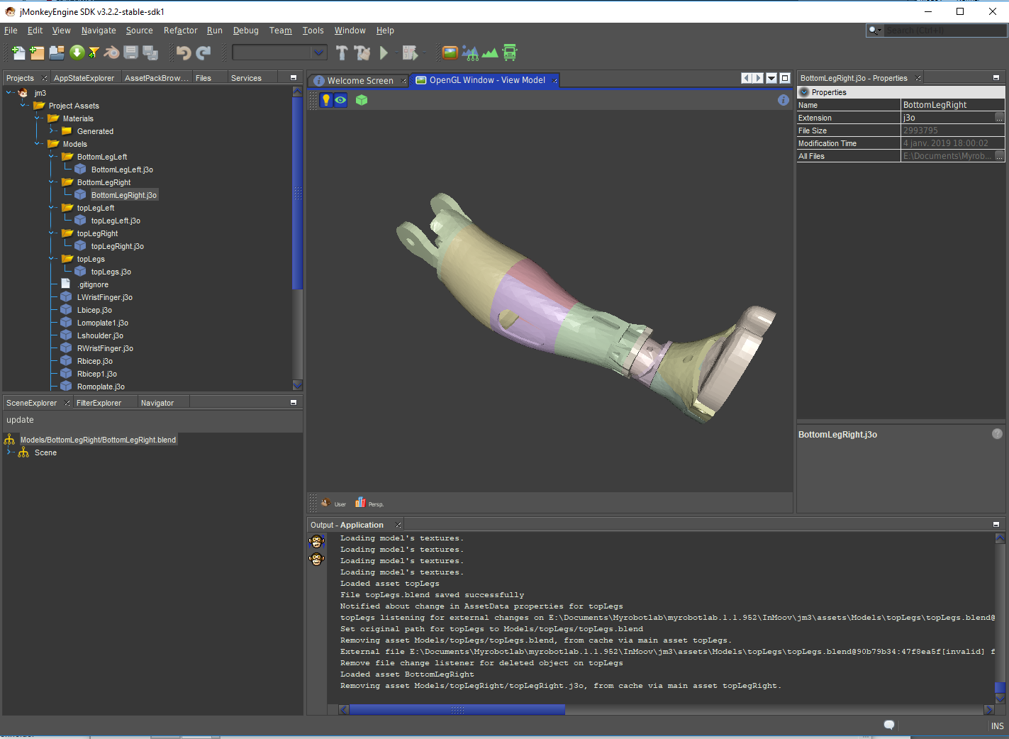This screenshot has height=739, width=1009.
Task: Switch to the Welcome Screen tab
Action: (359, 80)
